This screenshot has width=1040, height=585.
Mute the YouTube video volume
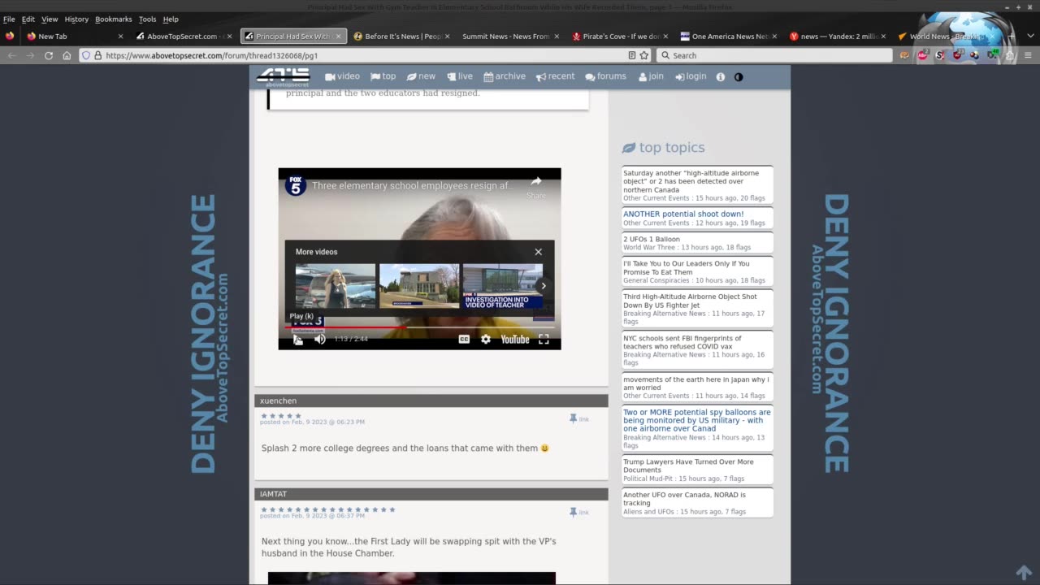pos(320,340)
